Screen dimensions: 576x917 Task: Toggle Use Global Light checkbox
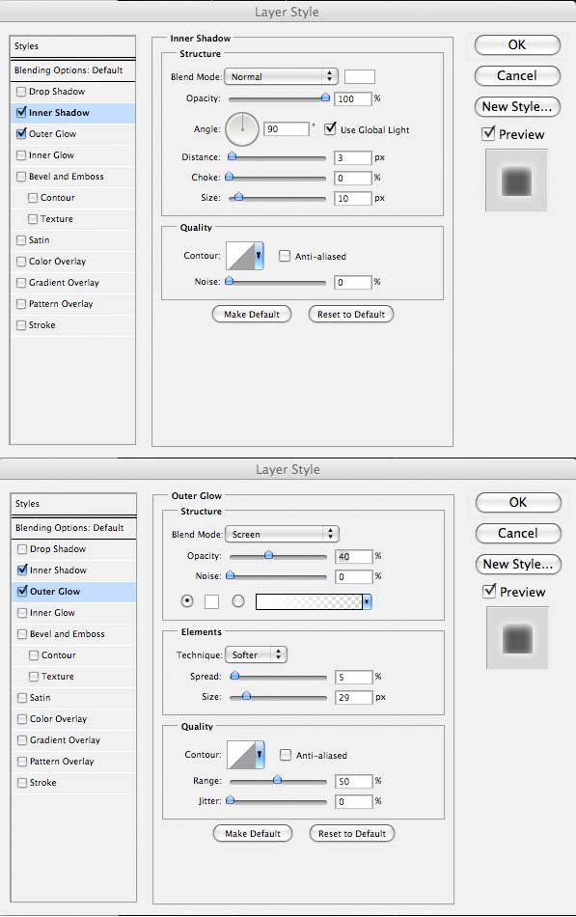pos(330,128)
